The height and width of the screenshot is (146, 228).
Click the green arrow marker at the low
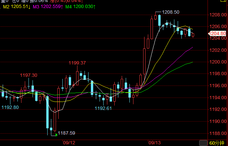pos(56,135)
